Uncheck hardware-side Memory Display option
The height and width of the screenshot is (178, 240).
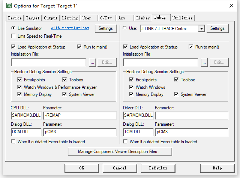(131, 94)
